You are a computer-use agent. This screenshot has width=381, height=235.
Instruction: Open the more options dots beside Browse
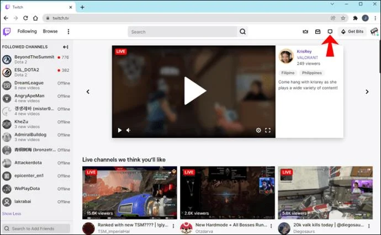(x=68, y=31)
